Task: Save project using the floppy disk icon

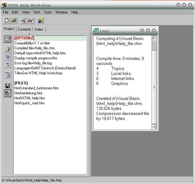Action: (7, 86)
